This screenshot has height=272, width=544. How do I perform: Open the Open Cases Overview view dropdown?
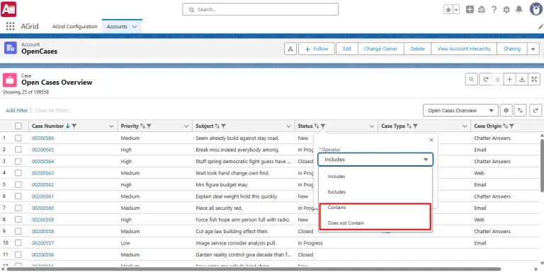[460, 110]
